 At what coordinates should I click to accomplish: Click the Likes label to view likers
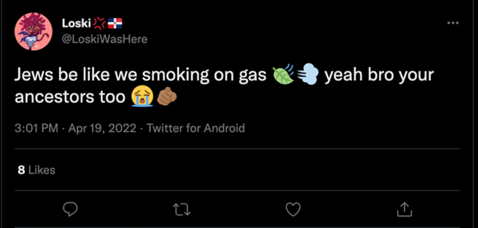coord(42,170)
